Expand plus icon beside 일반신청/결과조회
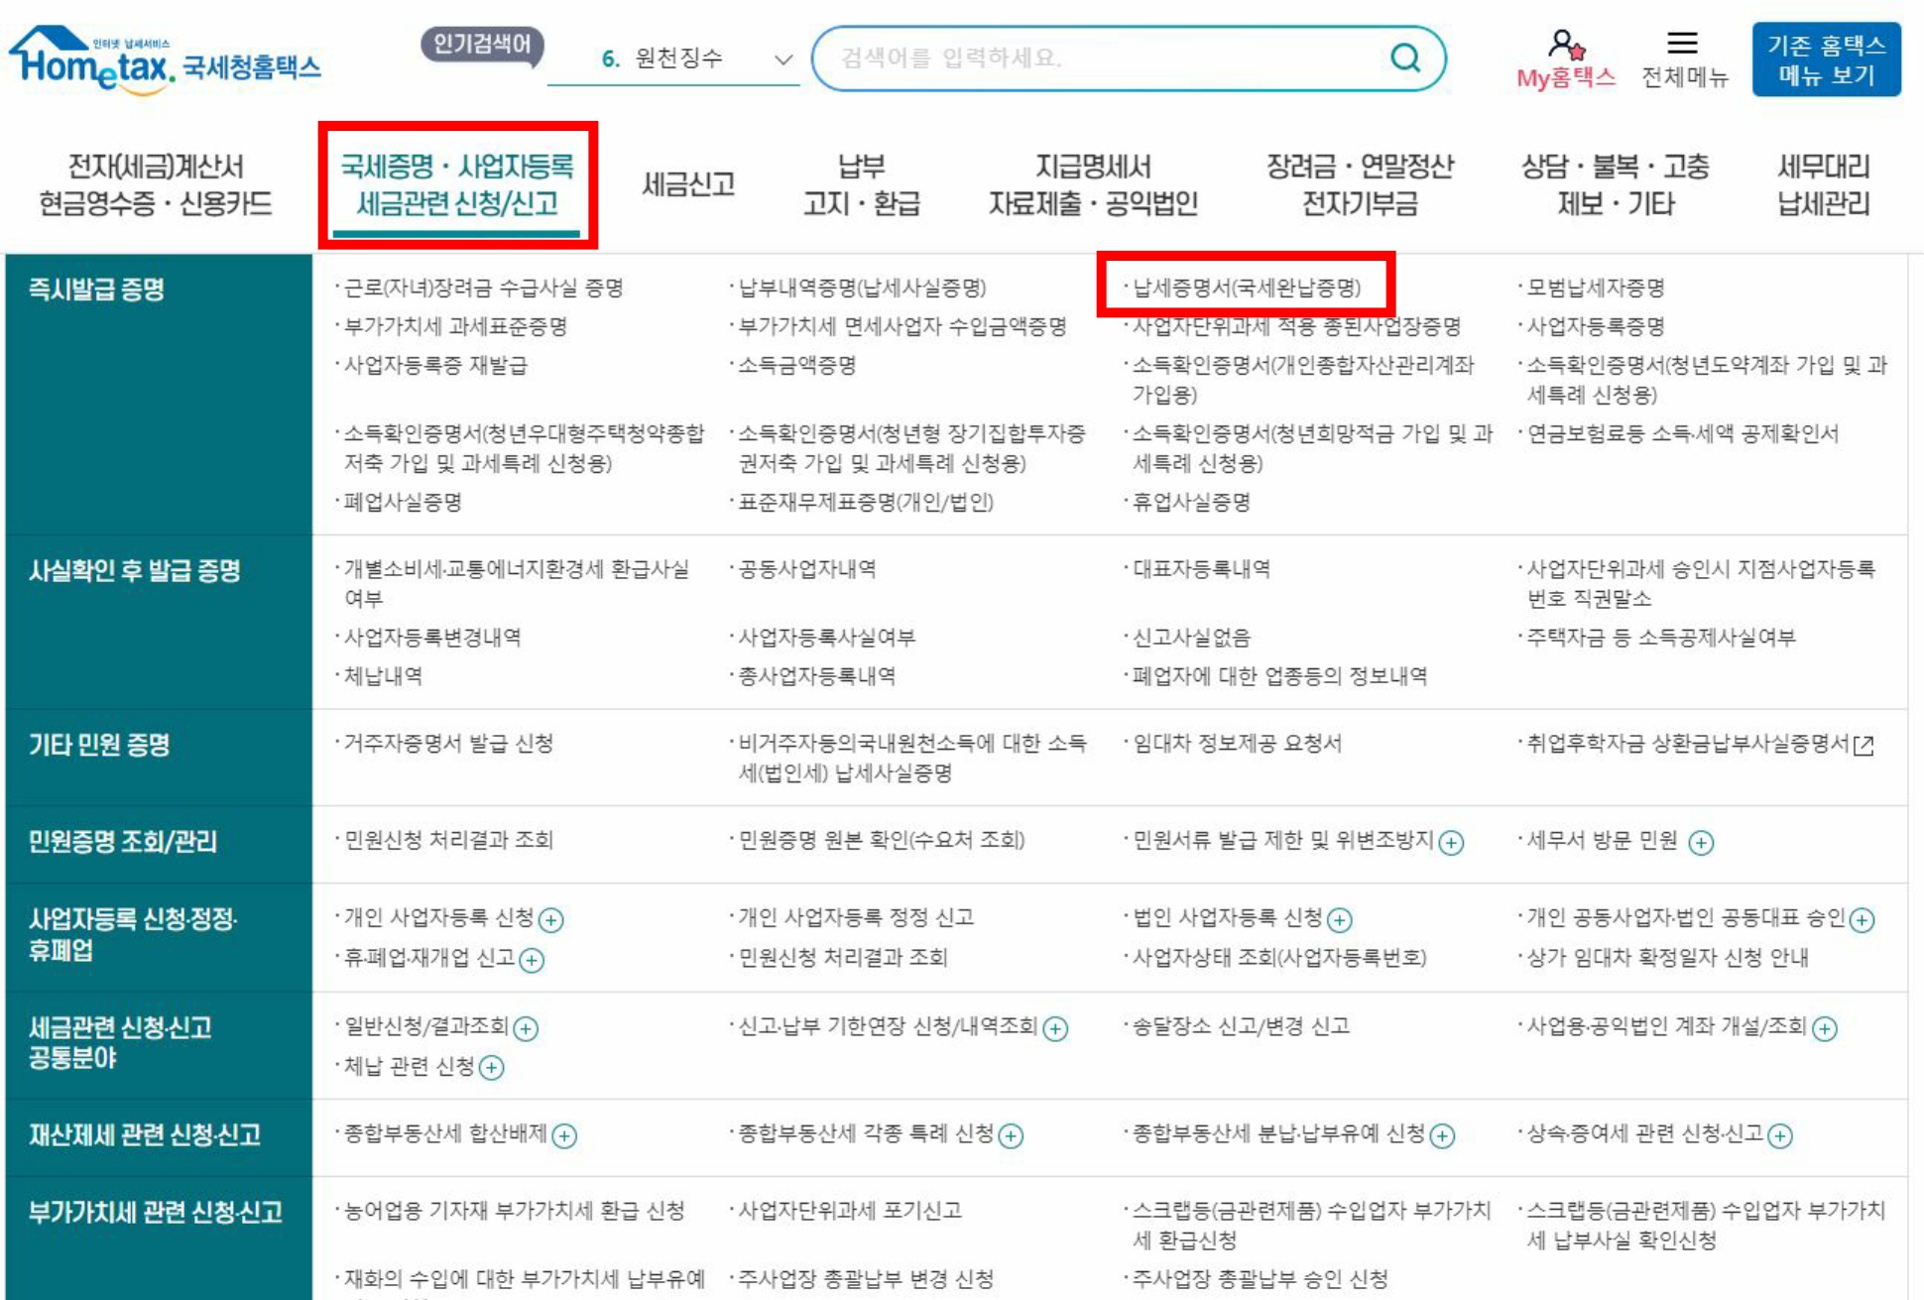The width and height of the screenshot is (1924, 1300). tap(527, 1028)
